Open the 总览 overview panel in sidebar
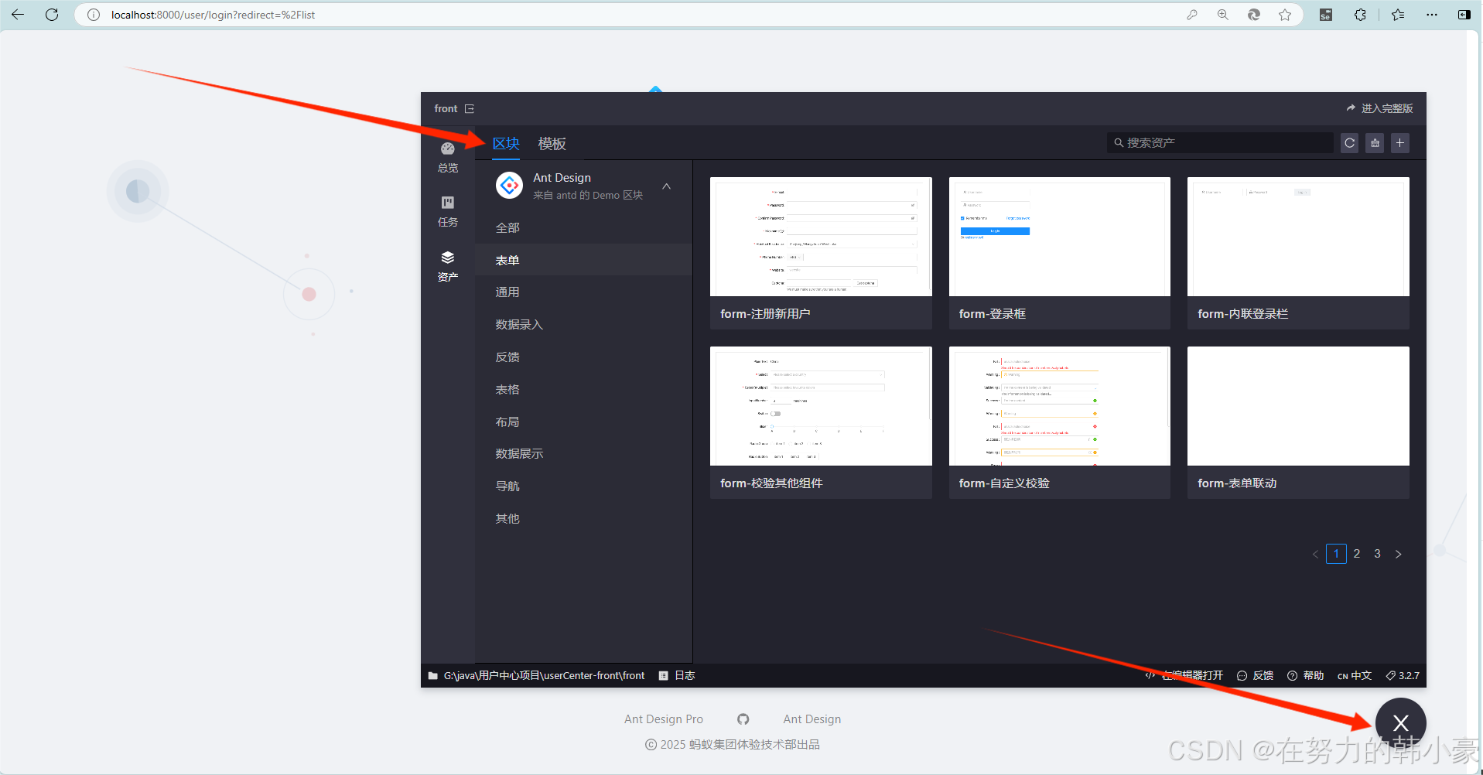Screen dimensions: 1483x775 point(447,155)
